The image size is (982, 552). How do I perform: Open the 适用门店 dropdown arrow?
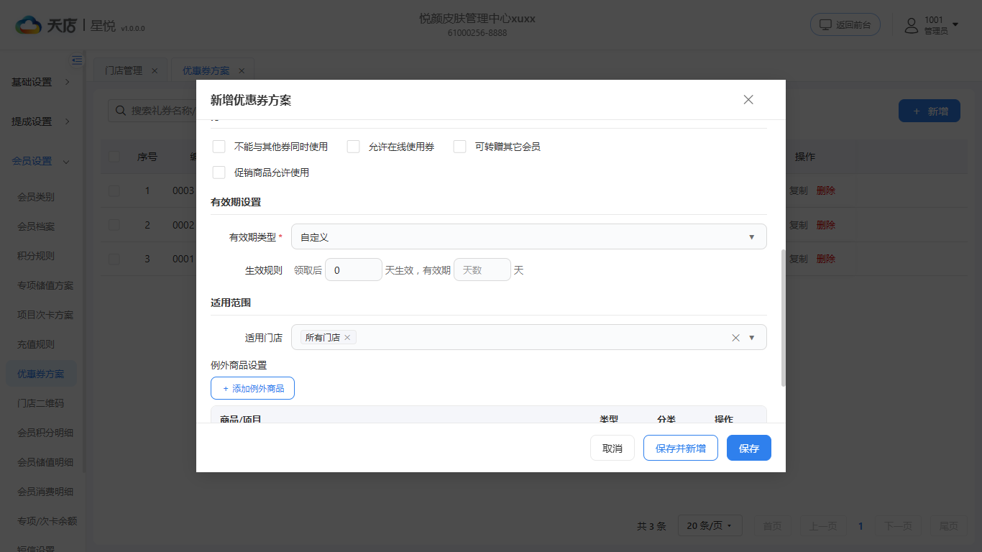pyautogui.click(x=752, y=338)
